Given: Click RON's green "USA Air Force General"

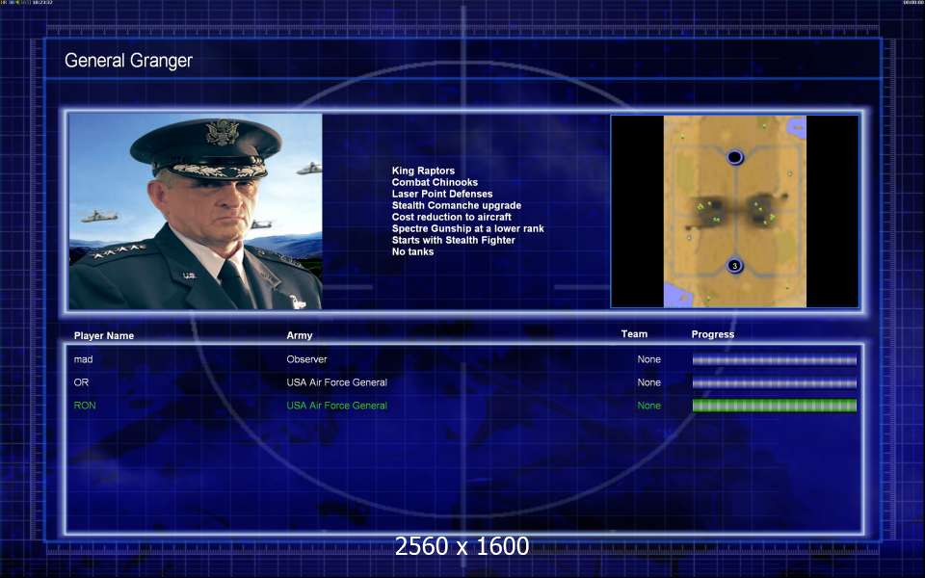Looking at the screenshot, I should pos(337,406).
